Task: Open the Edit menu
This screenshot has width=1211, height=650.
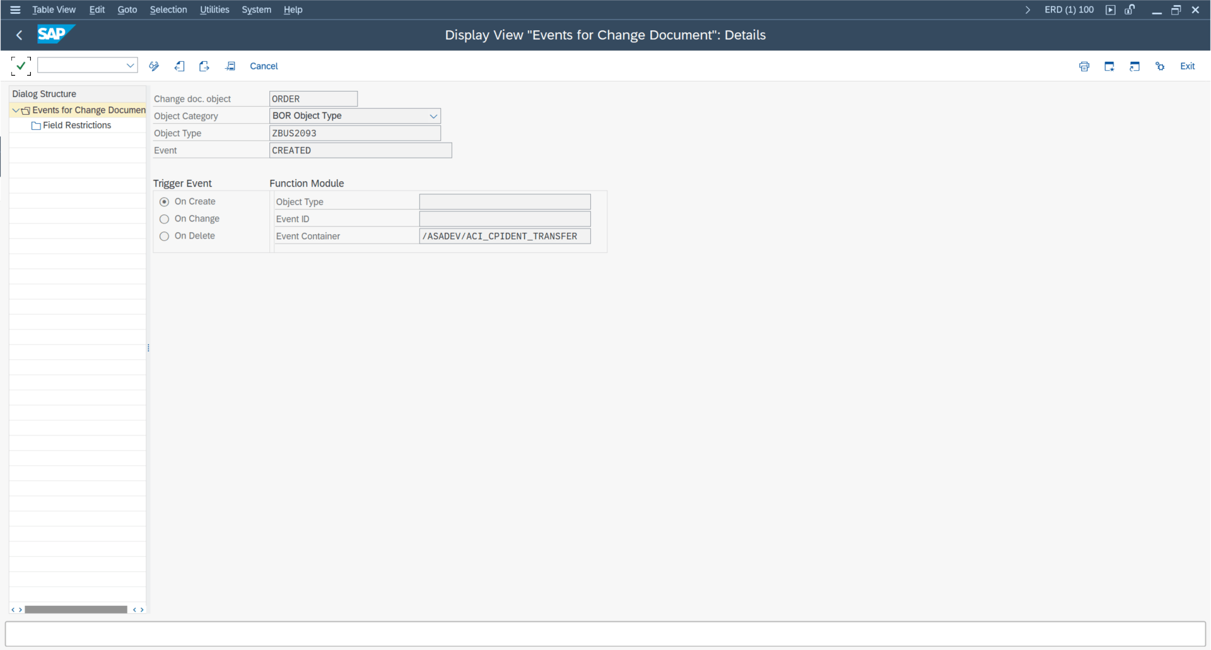Action: tap(97, 9)
